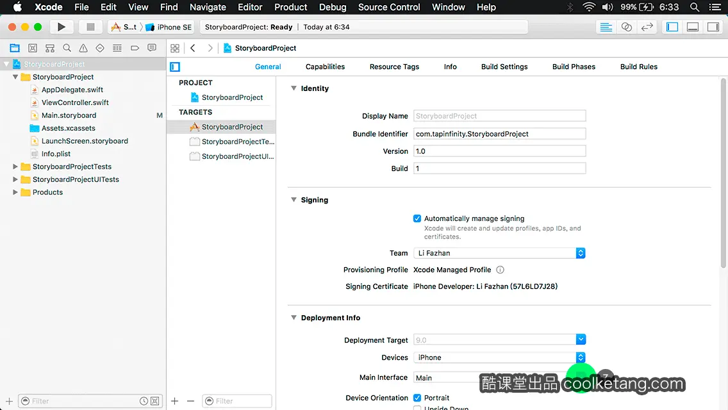Collapse the Signing section
The image size is (728, 410).
[294, 199]
